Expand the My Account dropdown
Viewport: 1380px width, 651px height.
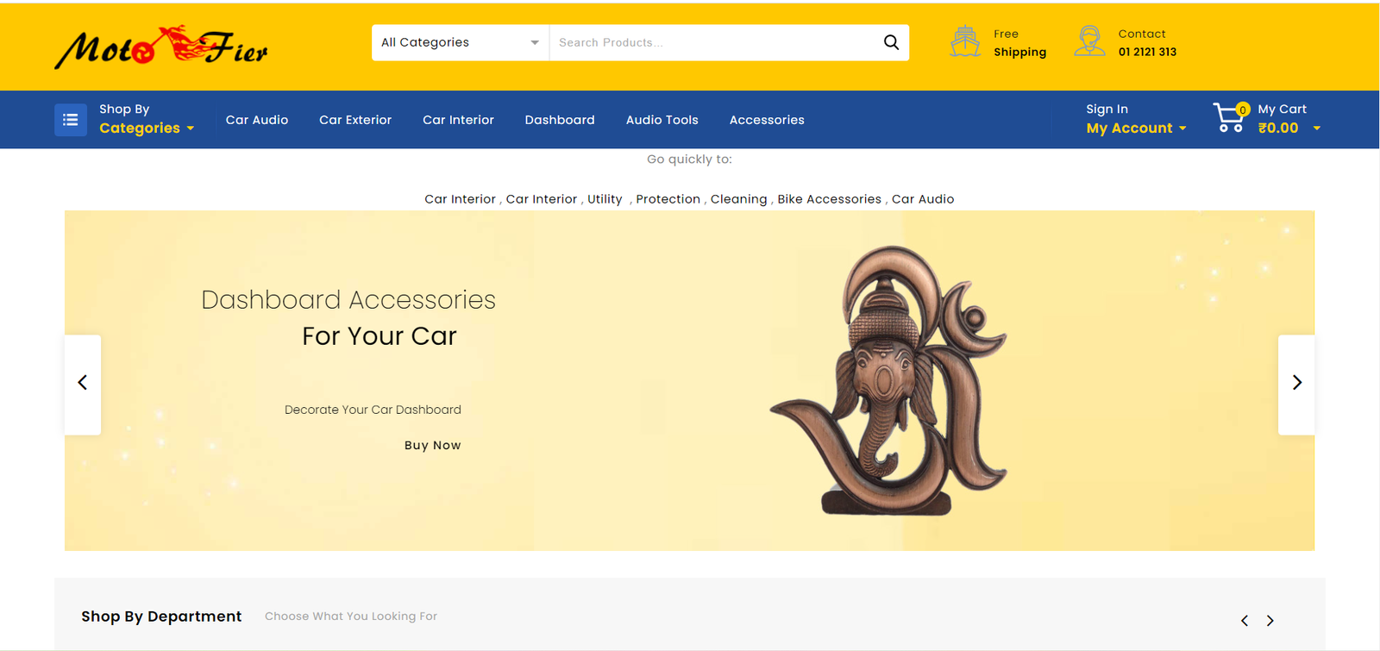(x=1136, y=128)
